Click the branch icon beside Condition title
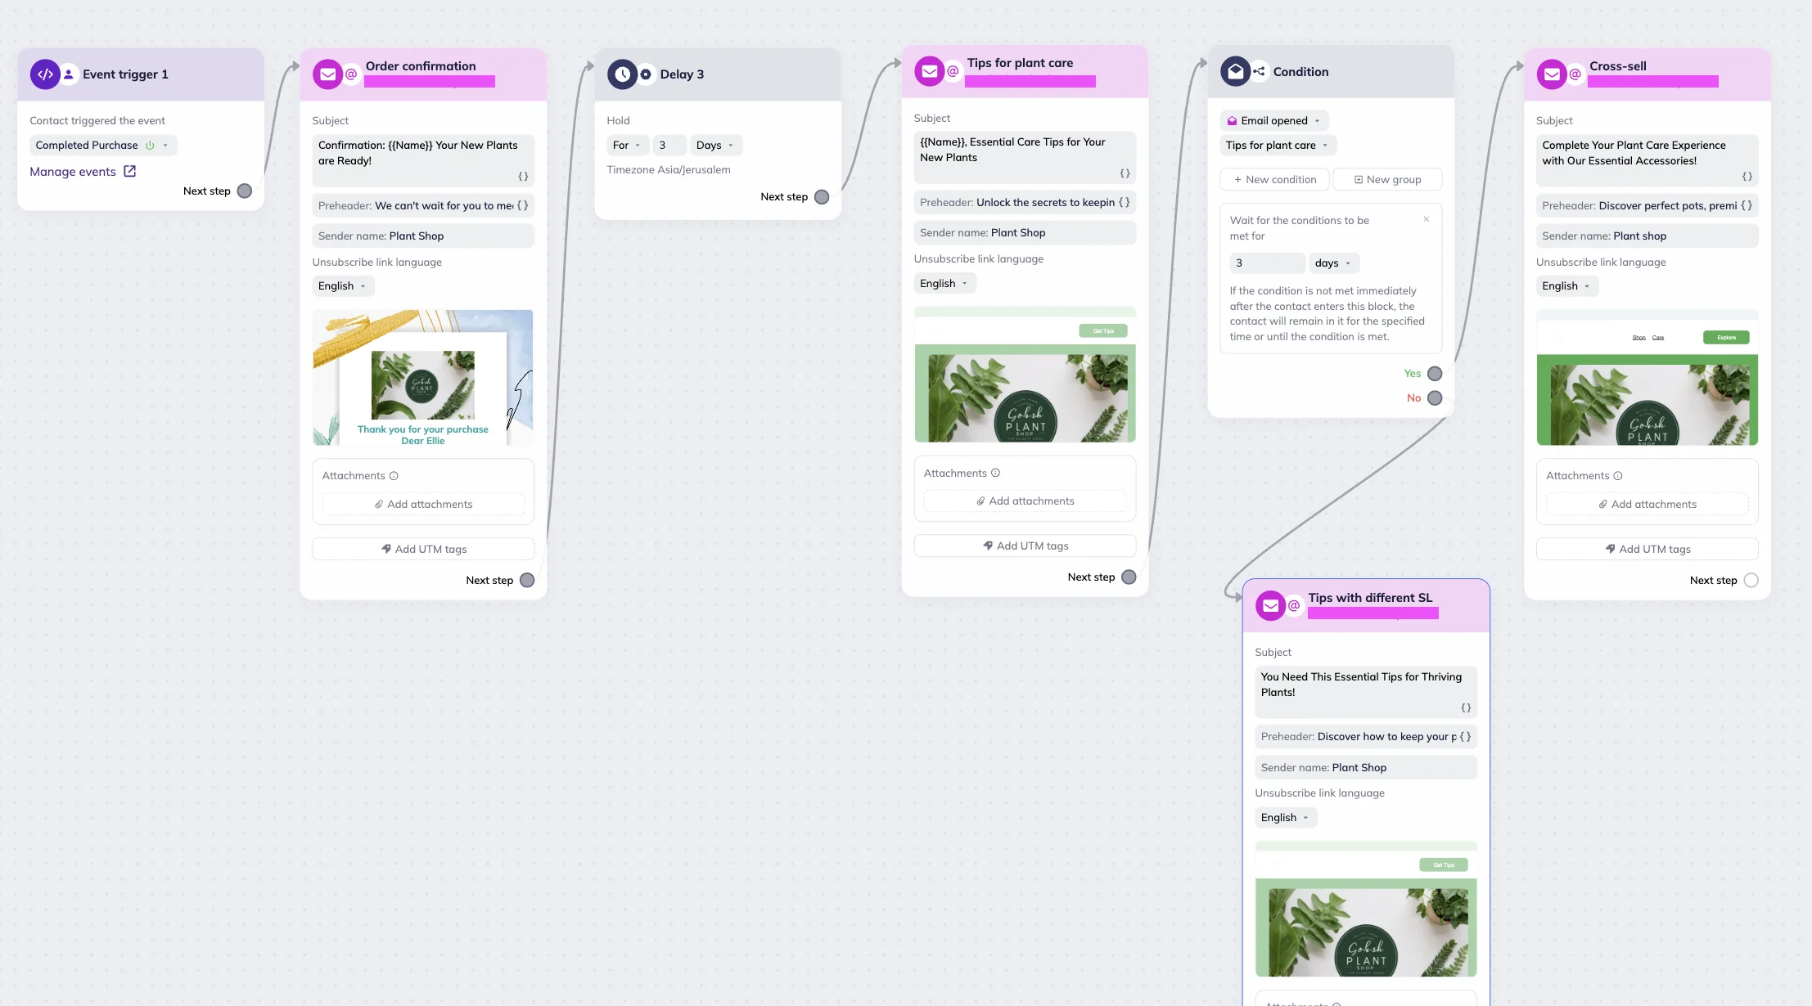 click(1259, 71)
